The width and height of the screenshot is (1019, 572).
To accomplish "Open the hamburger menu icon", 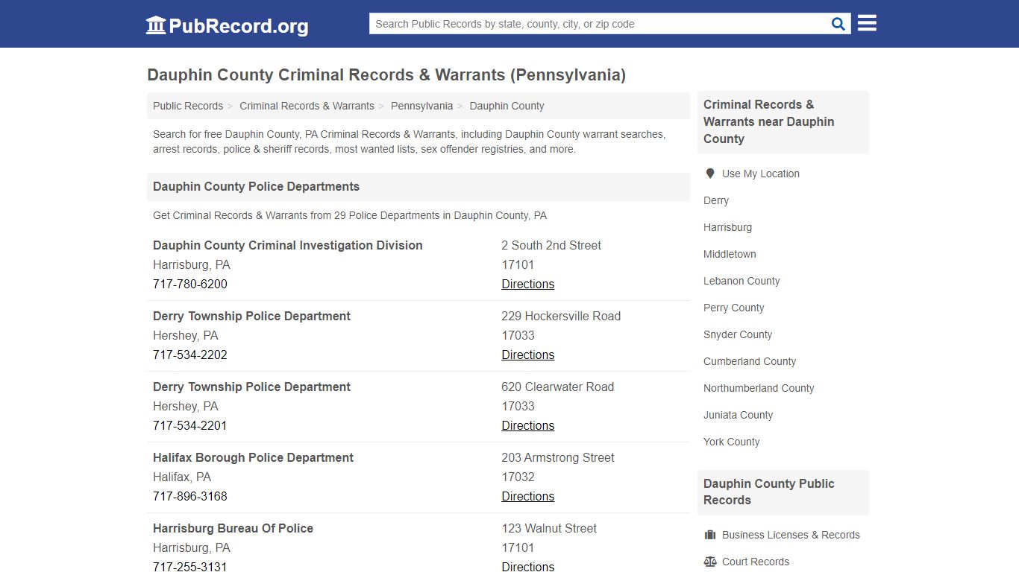I will click(x=867, y=23).
